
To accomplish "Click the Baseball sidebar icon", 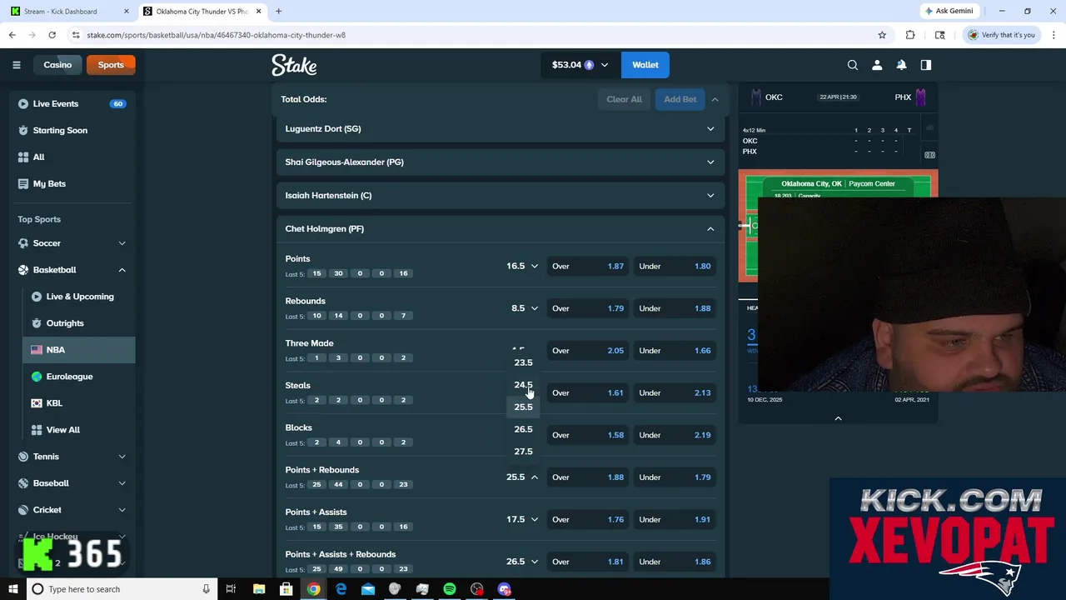I will coord(23,483).
